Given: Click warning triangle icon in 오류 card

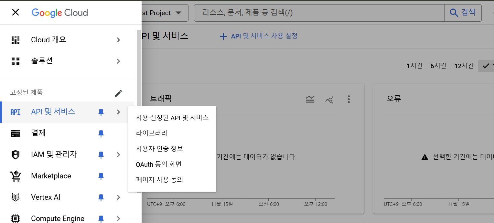Looking at the screenshot, I should tap(425, 157).
